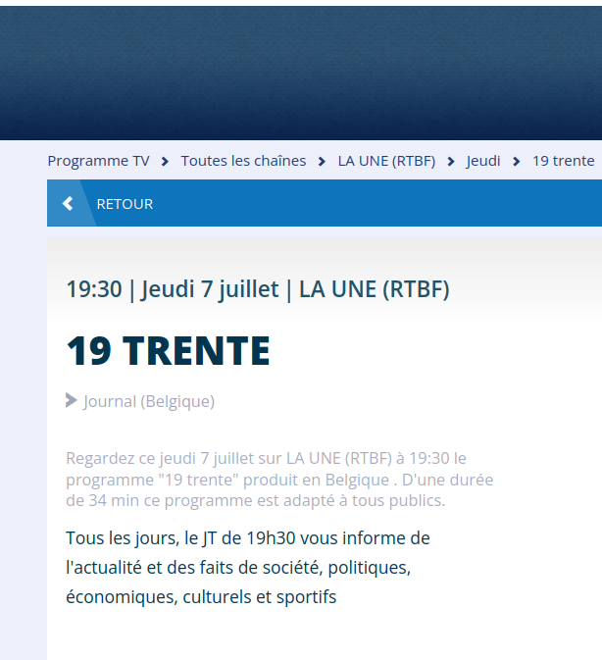
Task: Click the chevron after LA UNE (RTBF)
Action: 451,162
